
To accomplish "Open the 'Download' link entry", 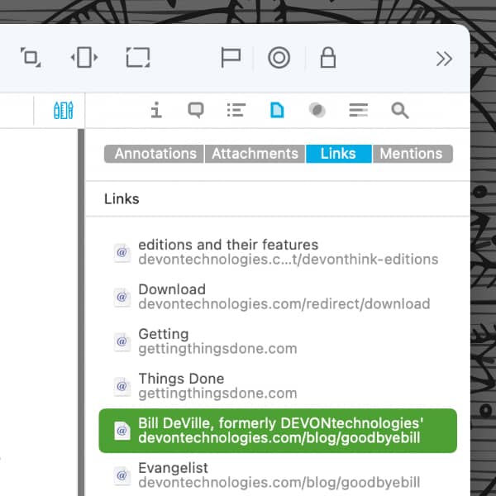I will click(x=278, y=297).
